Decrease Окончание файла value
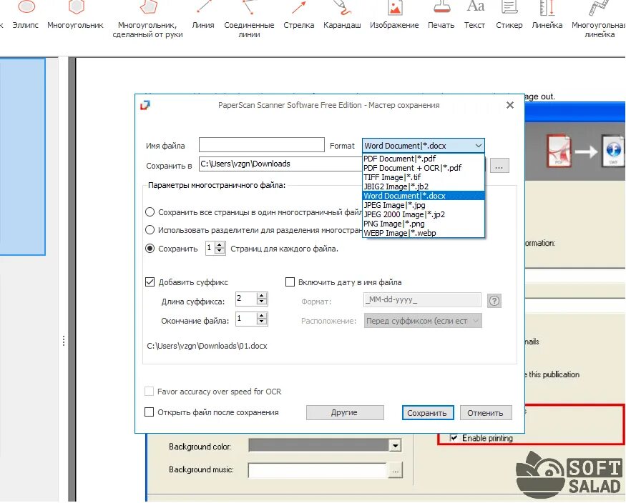The width and height of the screenshot is (626, 503). pyautogui.click(x=262, y=322)
